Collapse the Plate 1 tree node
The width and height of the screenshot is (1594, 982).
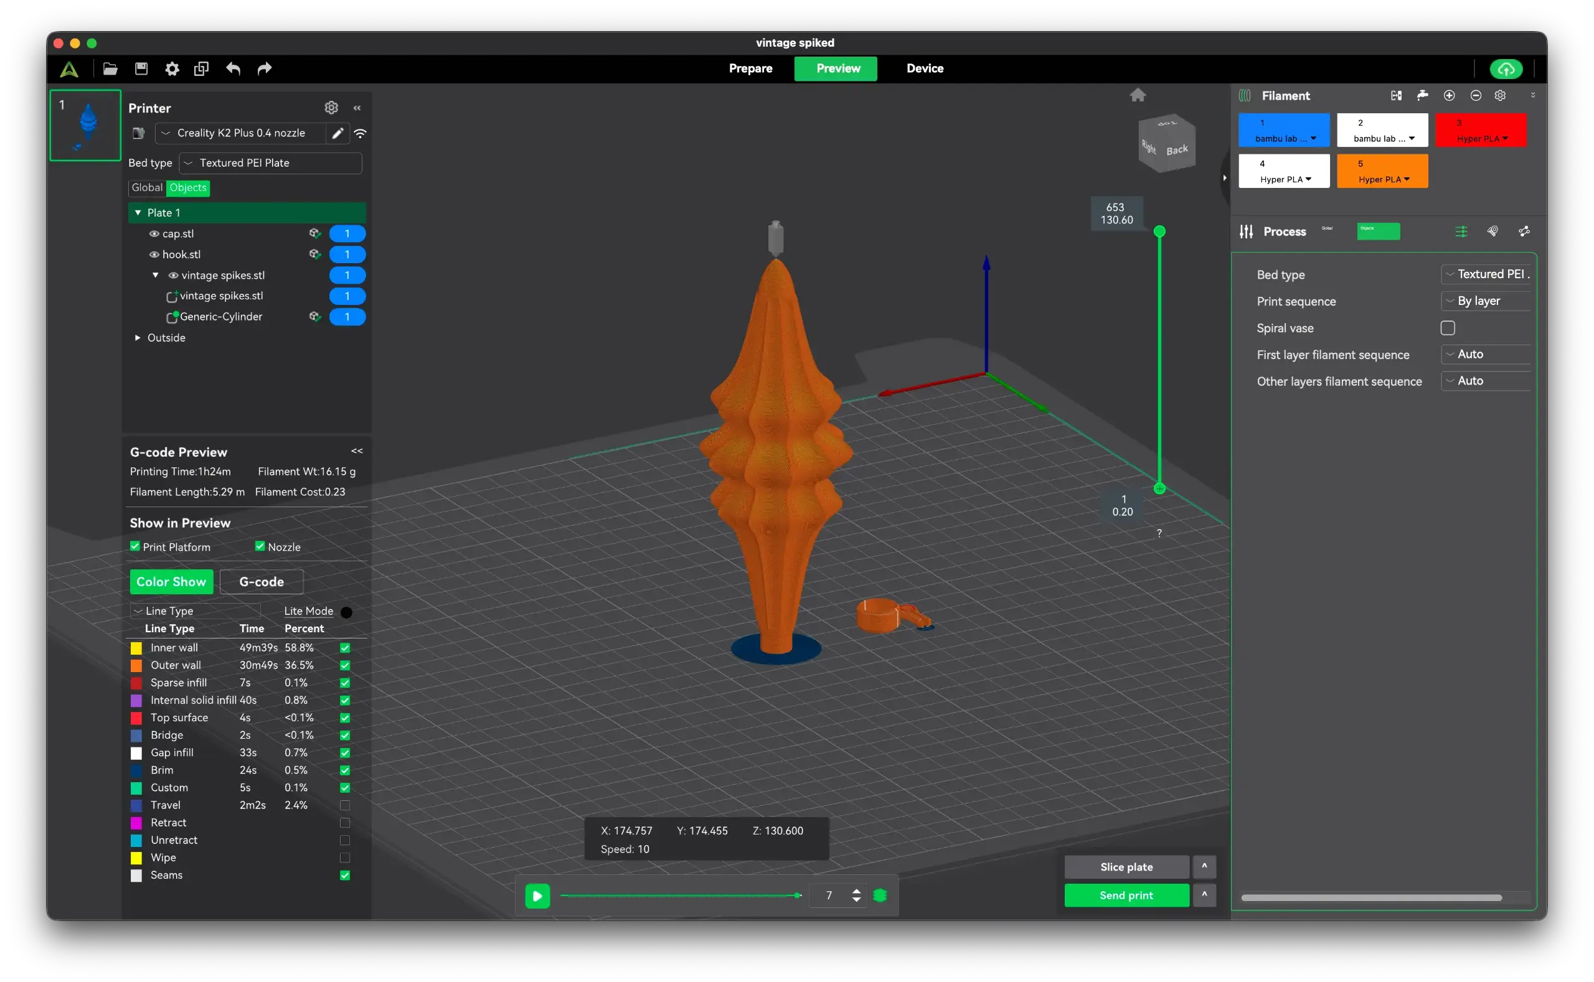click(x=138, y=212)
